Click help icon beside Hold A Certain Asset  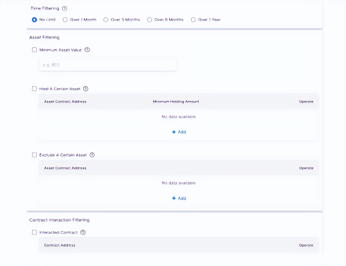point(86,89)
